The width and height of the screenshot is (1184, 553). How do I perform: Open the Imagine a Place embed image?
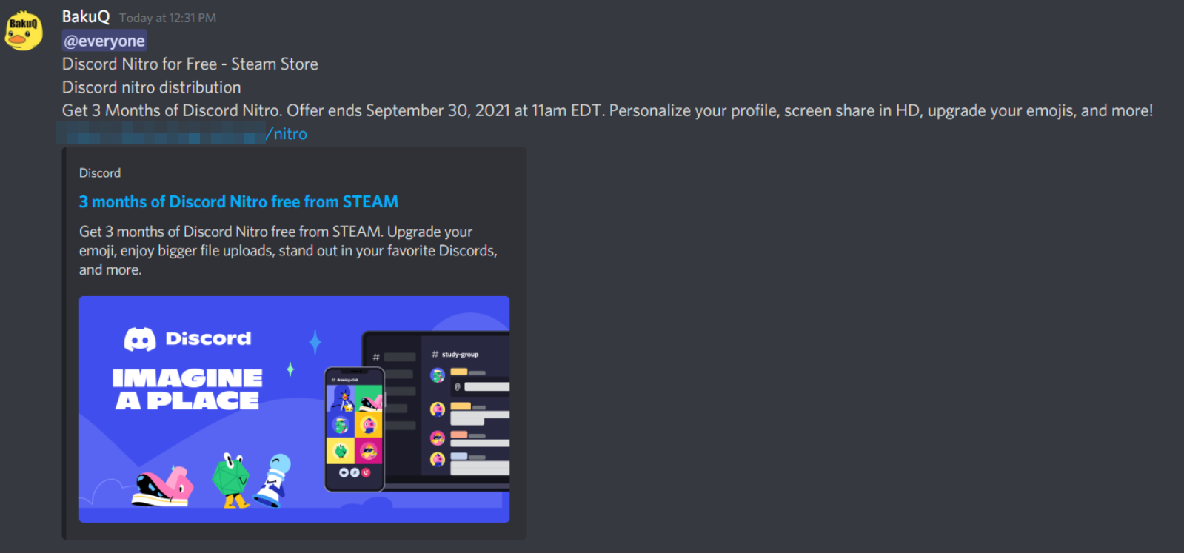pyautogui.click(x=294, y=409)
